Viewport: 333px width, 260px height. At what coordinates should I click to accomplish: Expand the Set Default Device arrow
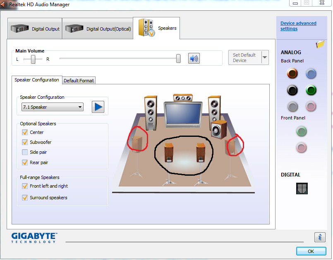pos(265,57)
